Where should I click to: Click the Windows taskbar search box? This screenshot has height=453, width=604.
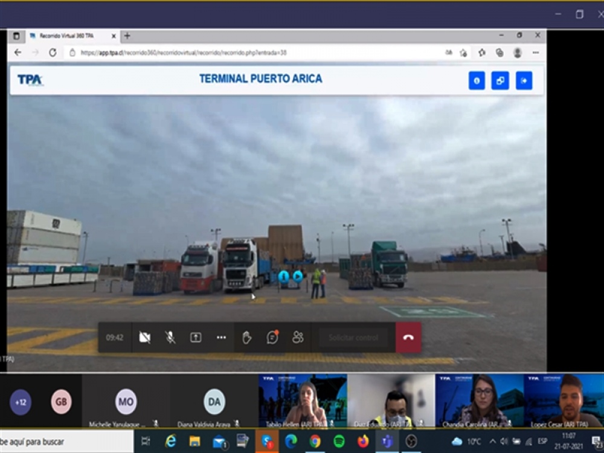(x=66, y=442)
